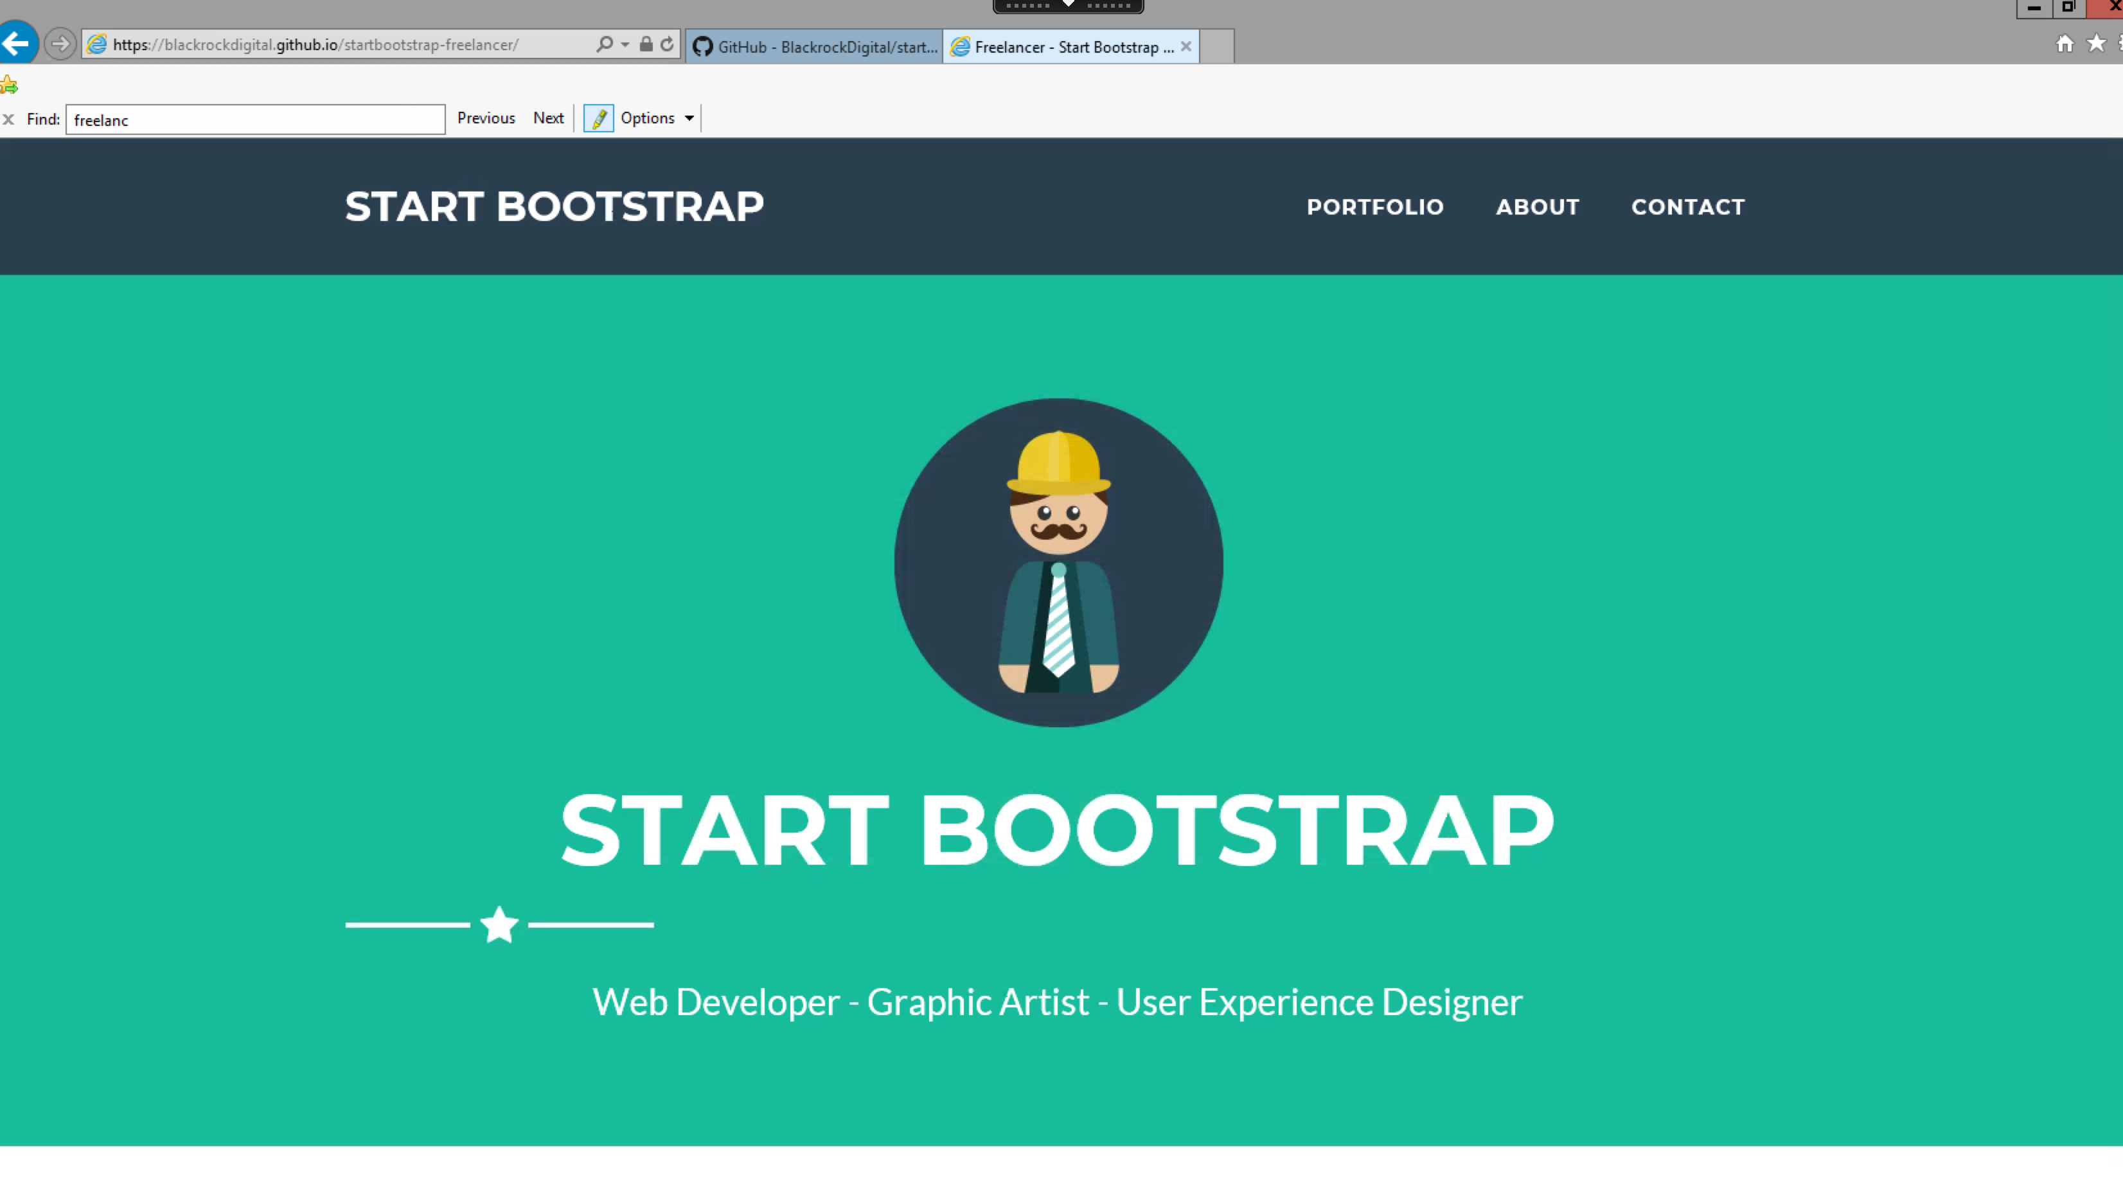The width and height of the screenshot is (2123, 1195).
Task: Open Favorites with the star icon
Action: 2095,44
